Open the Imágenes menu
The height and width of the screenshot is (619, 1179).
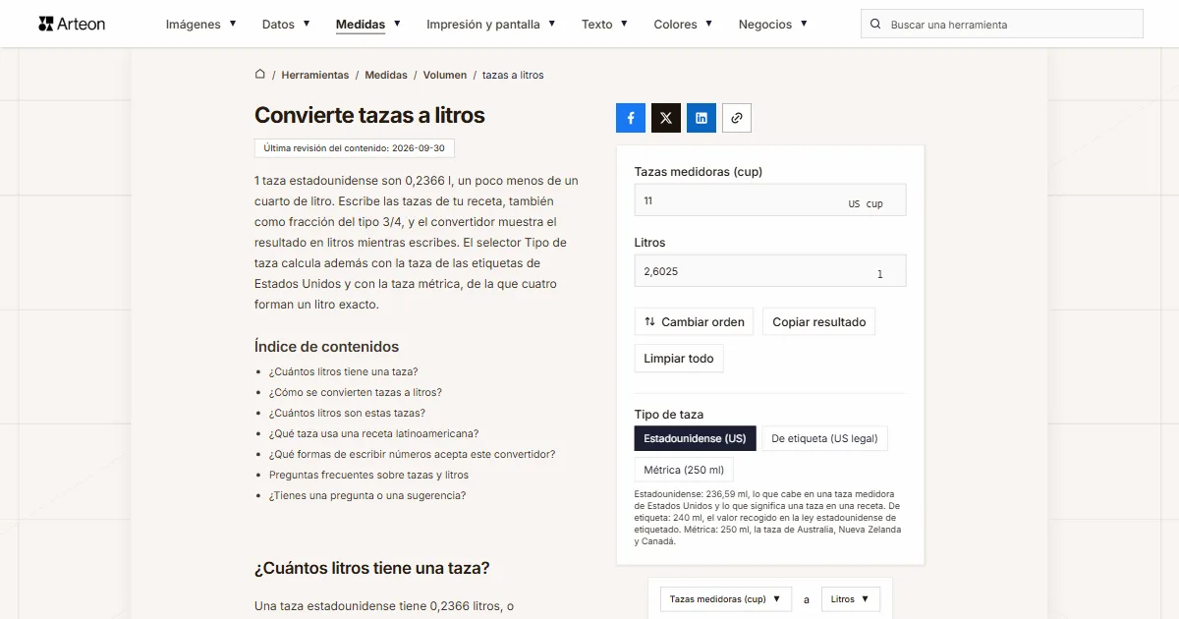[200, 24]
